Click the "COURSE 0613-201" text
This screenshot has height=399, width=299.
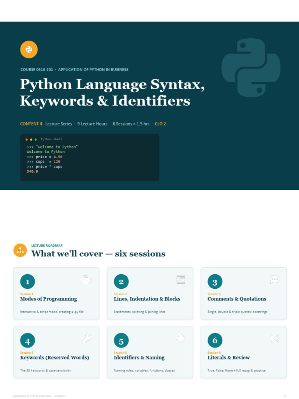37,69
